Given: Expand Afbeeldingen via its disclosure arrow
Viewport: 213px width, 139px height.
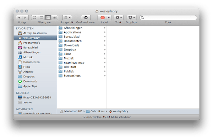Looking at the screenshot, I should click(105, 28).
